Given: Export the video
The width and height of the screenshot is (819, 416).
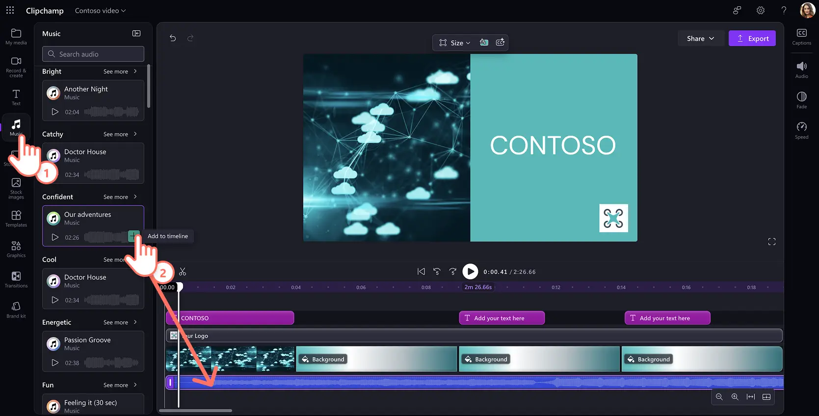Looking at the screenshot, I should click(752, 38).
